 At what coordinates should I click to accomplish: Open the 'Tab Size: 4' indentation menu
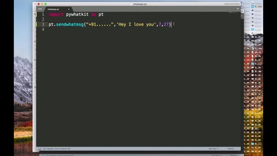point(213,149)
